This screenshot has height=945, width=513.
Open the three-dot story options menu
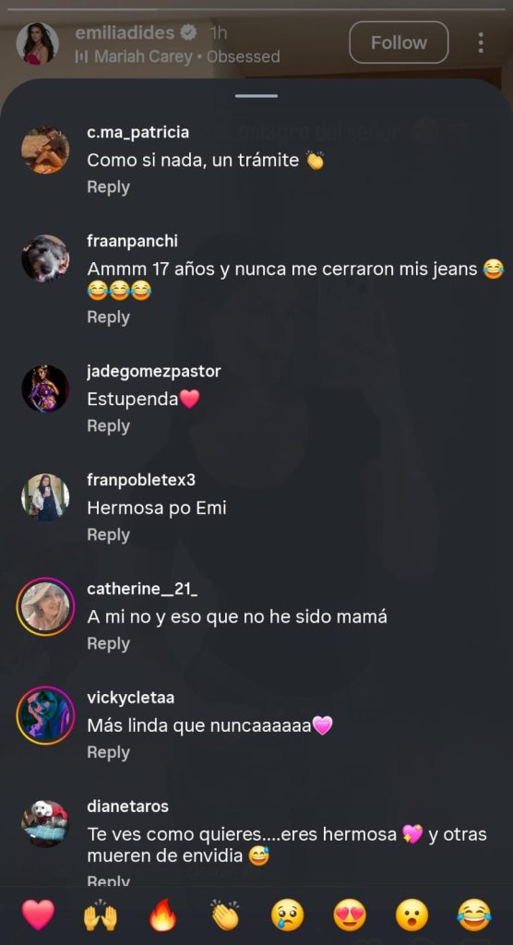pyautogui.click(x=481, y=42)
